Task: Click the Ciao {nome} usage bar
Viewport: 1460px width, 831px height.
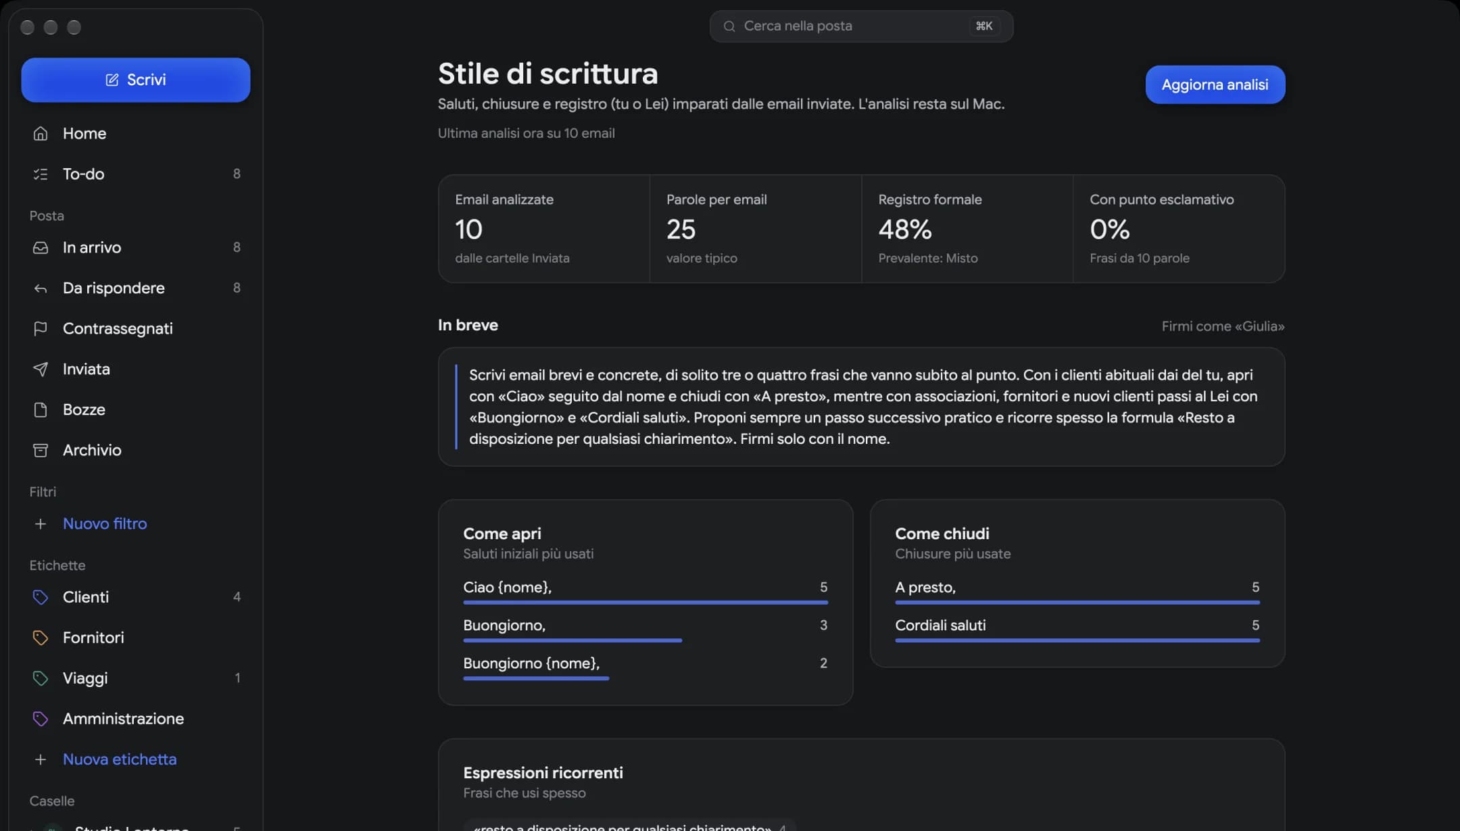Action: pyautogui.click(x=646, y=602)
